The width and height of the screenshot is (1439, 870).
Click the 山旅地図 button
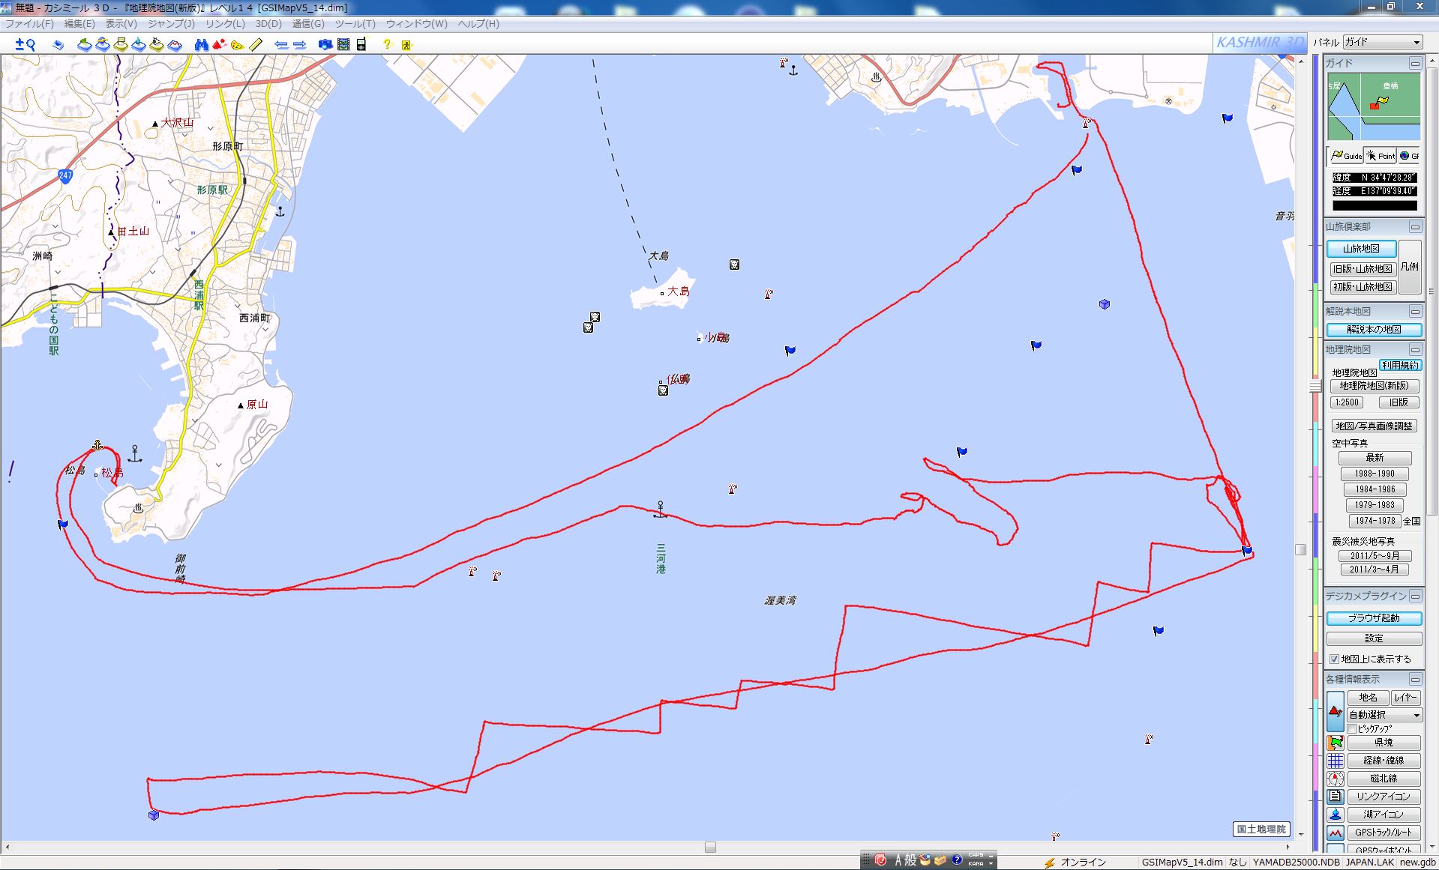[1361, 249]
